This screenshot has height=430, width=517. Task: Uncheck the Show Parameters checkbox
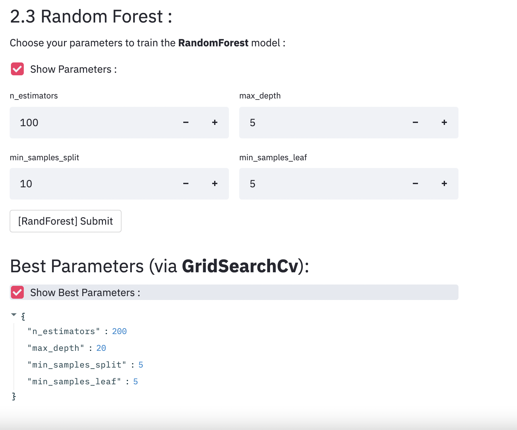(17, 69)
